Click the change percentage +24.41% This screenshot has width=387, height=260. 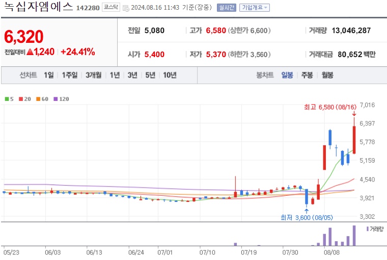78,52
